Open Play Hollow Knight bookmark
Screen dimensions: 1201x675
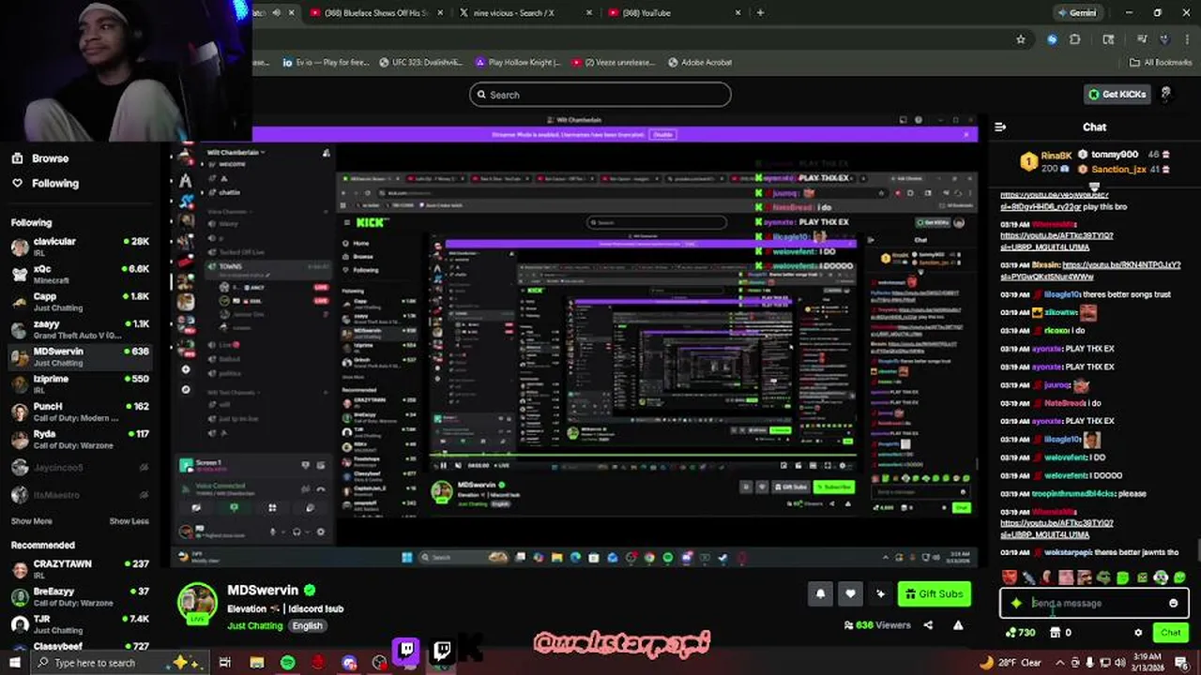click(517, 63)
